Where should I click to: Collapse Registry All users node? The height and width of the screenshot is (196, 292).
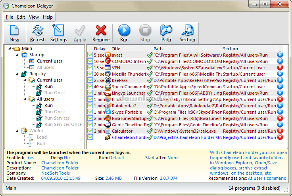25,99
